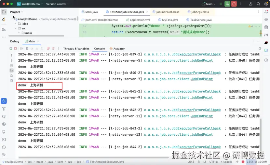This screenshot has height=165, width=270.
Task: Open the Services tool window icon
Action: pyautogui.click(x=4, y=124)
